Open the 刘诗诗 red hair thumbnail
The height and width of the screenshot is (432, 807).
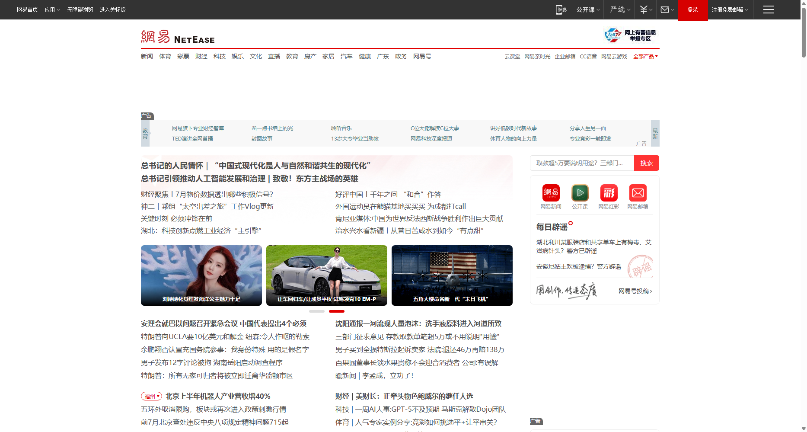coord(201,275)
